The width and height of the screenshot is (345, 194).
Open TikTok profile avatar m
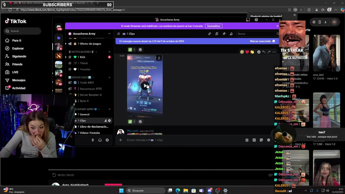334,22
